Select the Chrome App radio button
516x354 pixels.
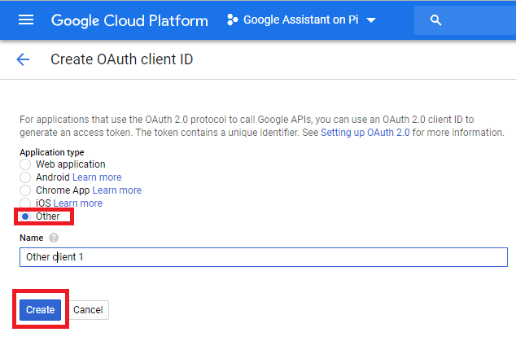pos(25,190)
